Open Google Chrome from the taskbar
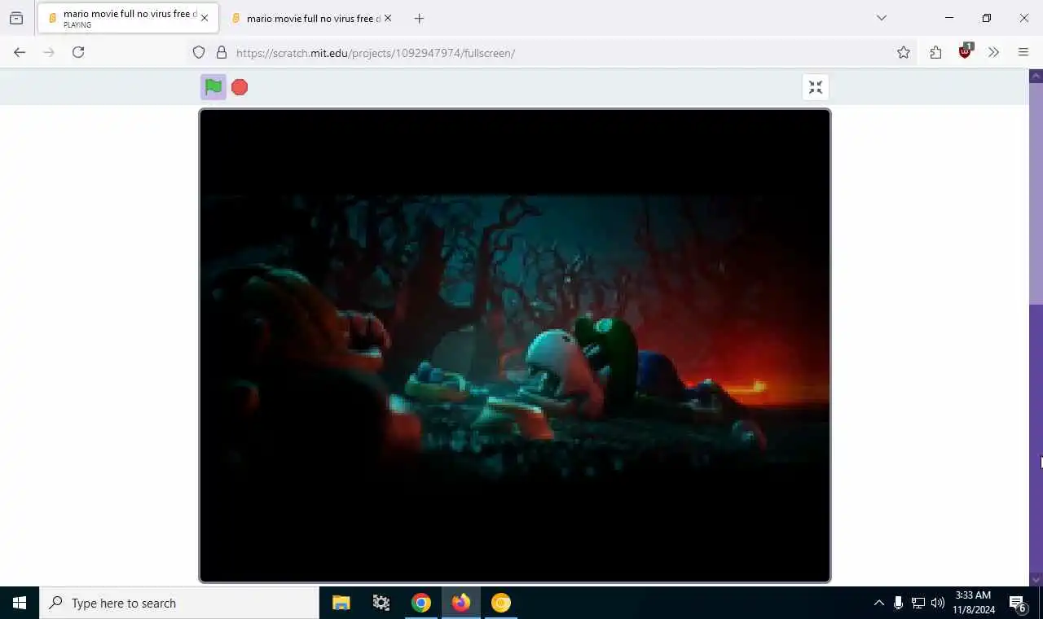The image size is (1043, 619). (x=421, y=603)
